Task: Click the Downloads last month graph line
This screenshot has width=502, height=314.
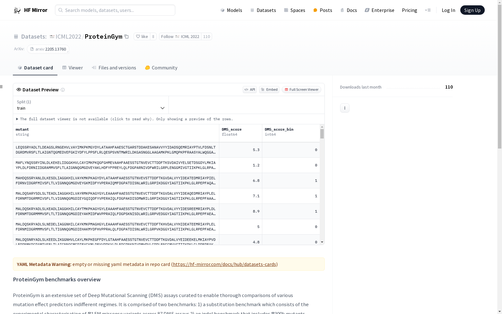Action: 413,88
